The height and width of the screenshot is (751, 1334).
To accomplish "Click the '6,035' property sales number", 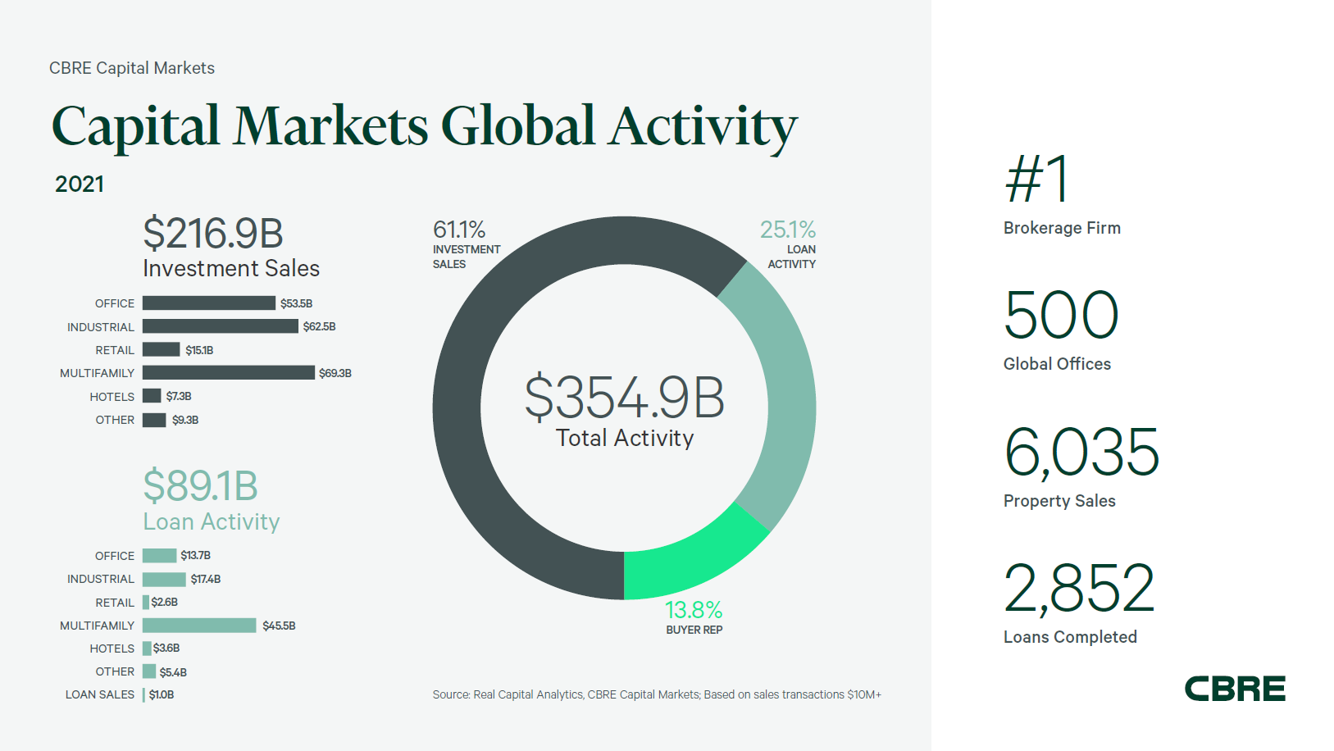I will (x=1082, y=453).
